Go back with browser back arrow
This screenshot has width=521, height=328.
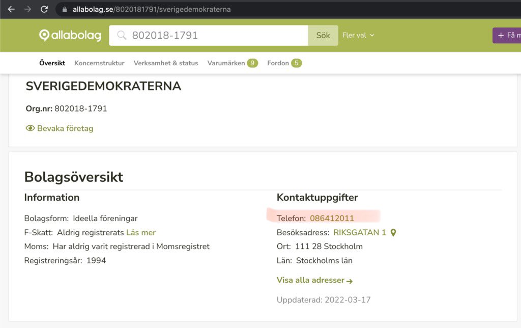[11, 9]
